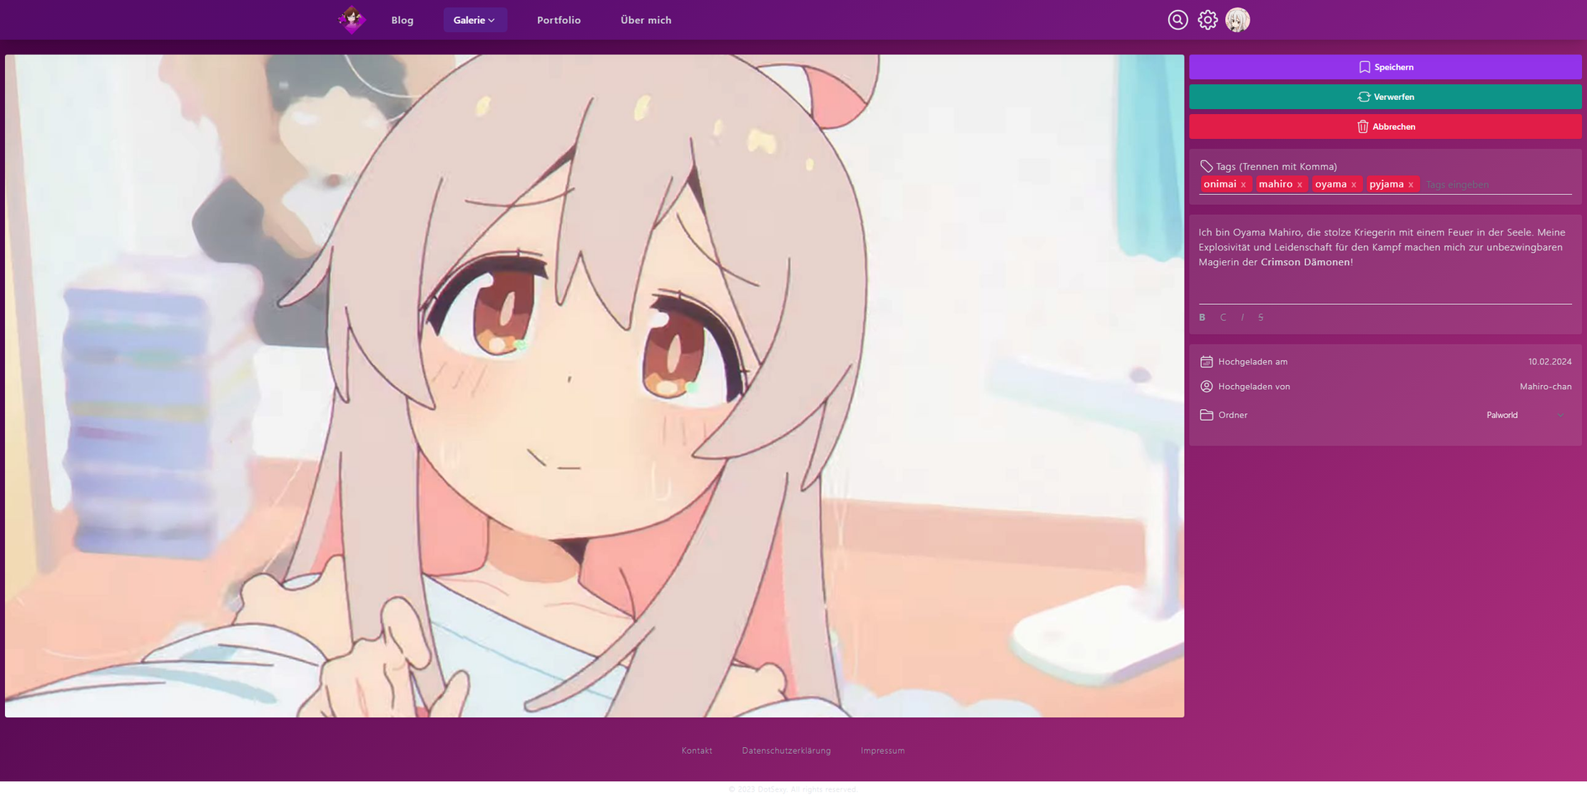This screenshot has height=795, width=1587.
Task: Open the Ordner folder dropdown showing Palworld
Action: coord(1523,415)
